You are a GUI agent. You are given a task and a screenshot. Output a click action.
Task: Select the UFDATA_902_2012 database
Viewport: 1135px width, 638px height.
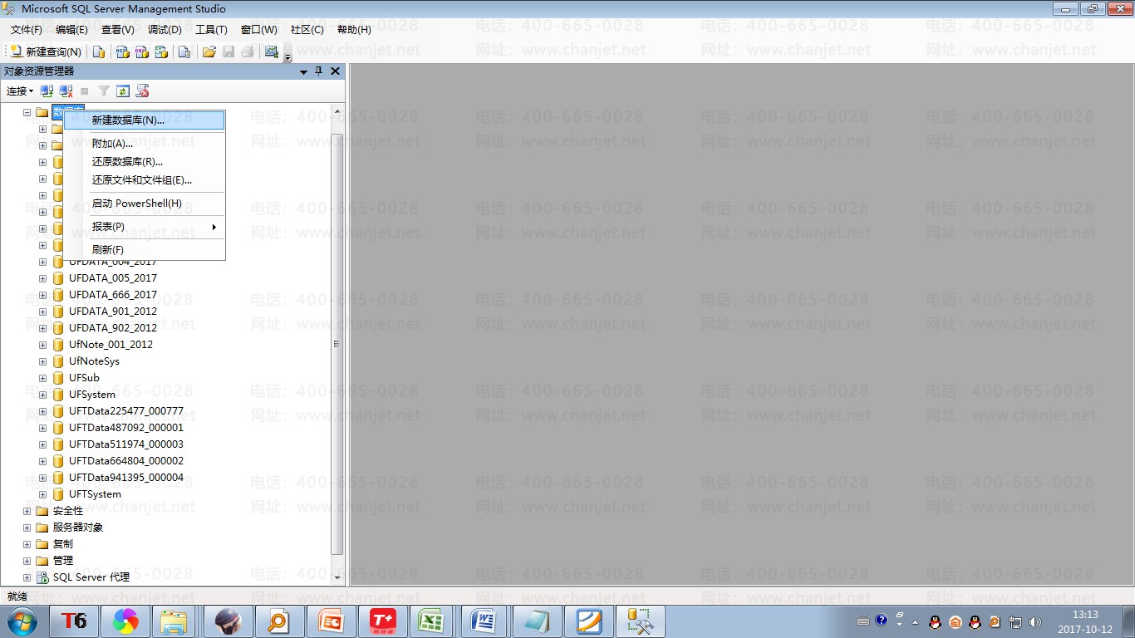[x=113, y=328]
